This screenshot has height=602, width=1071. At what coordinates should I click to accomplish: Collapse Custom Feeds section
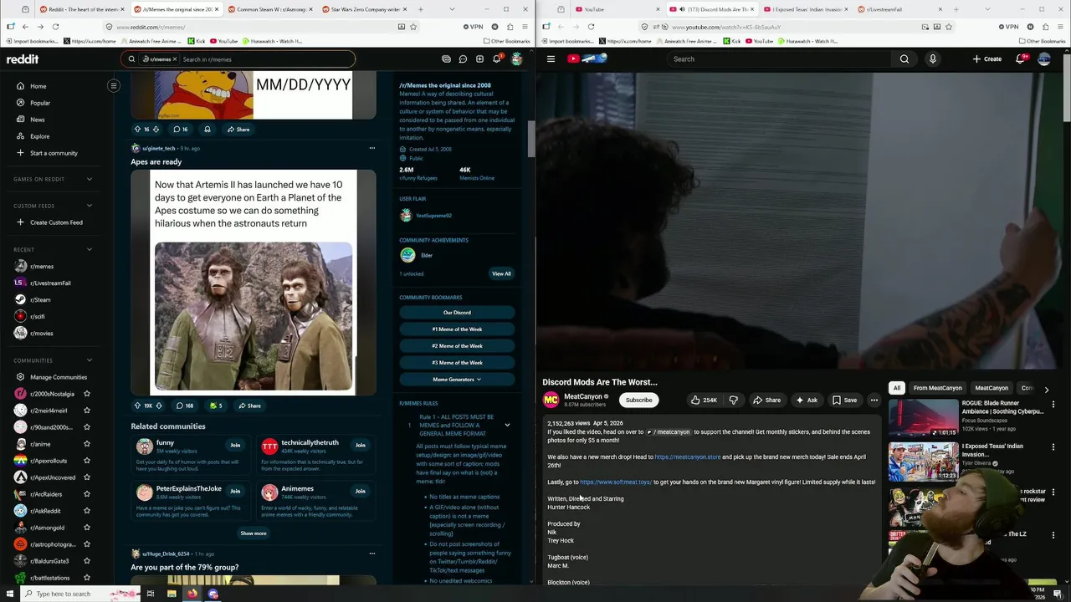point(90,206)
